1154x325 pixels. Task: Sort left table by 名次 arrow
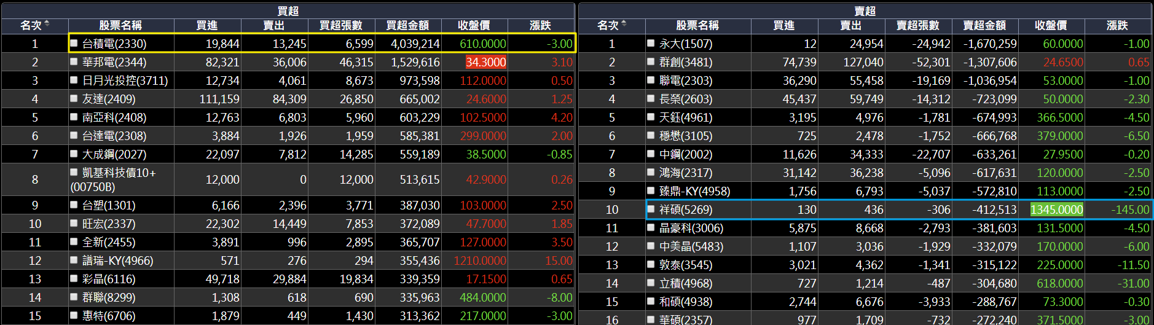click(47, 24)
